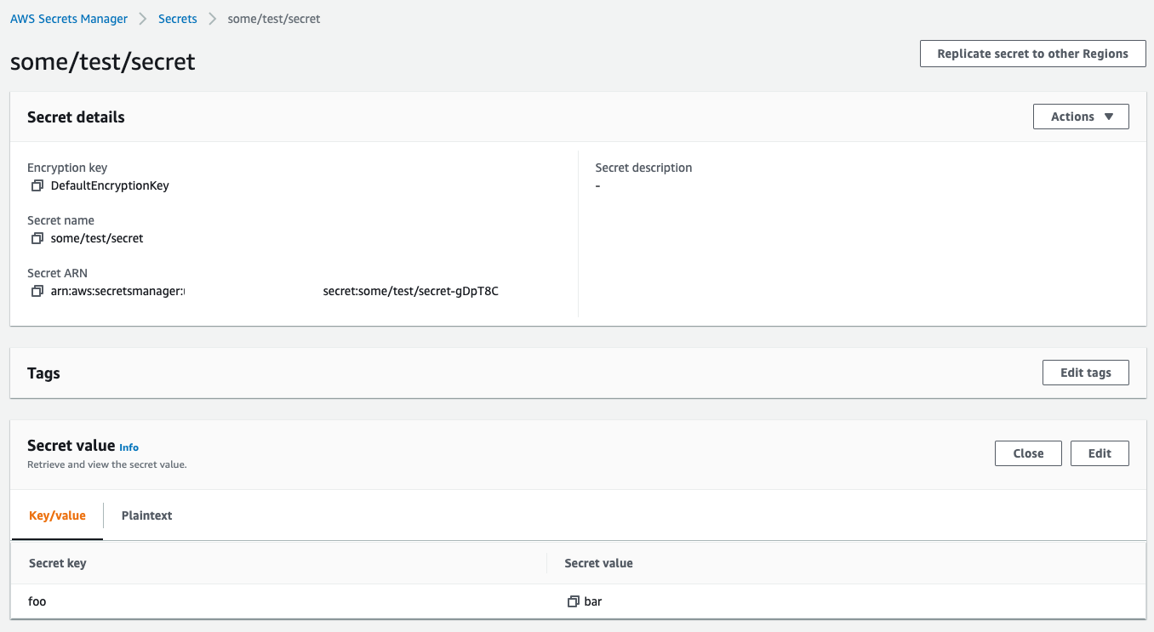Click the foo secret key row

click(37, 601)
